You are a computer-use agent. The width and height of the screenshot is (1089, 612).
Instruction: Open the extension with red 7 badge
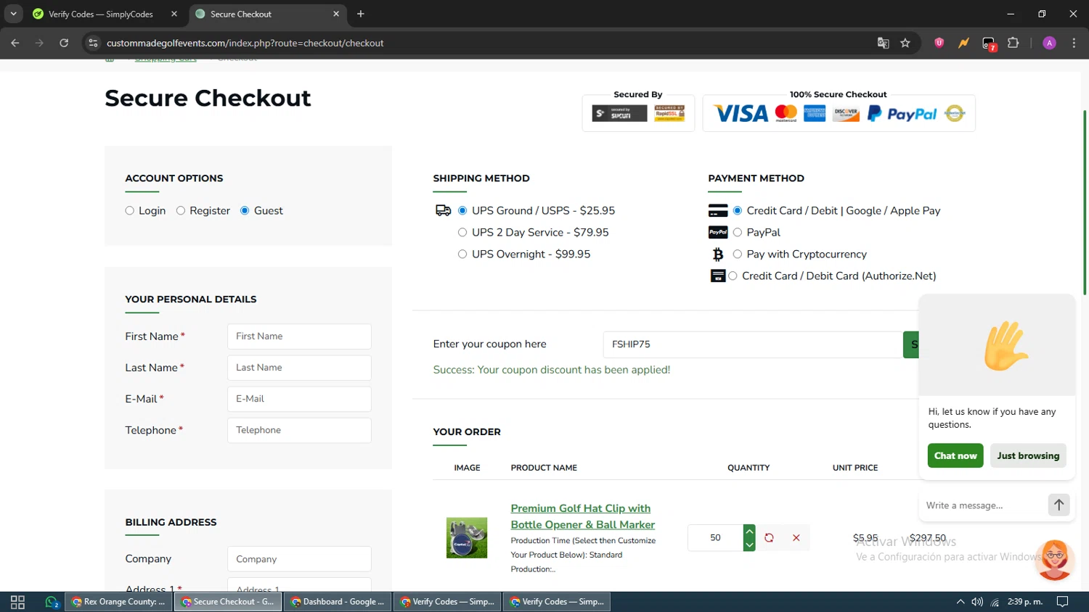pos(989,44)
